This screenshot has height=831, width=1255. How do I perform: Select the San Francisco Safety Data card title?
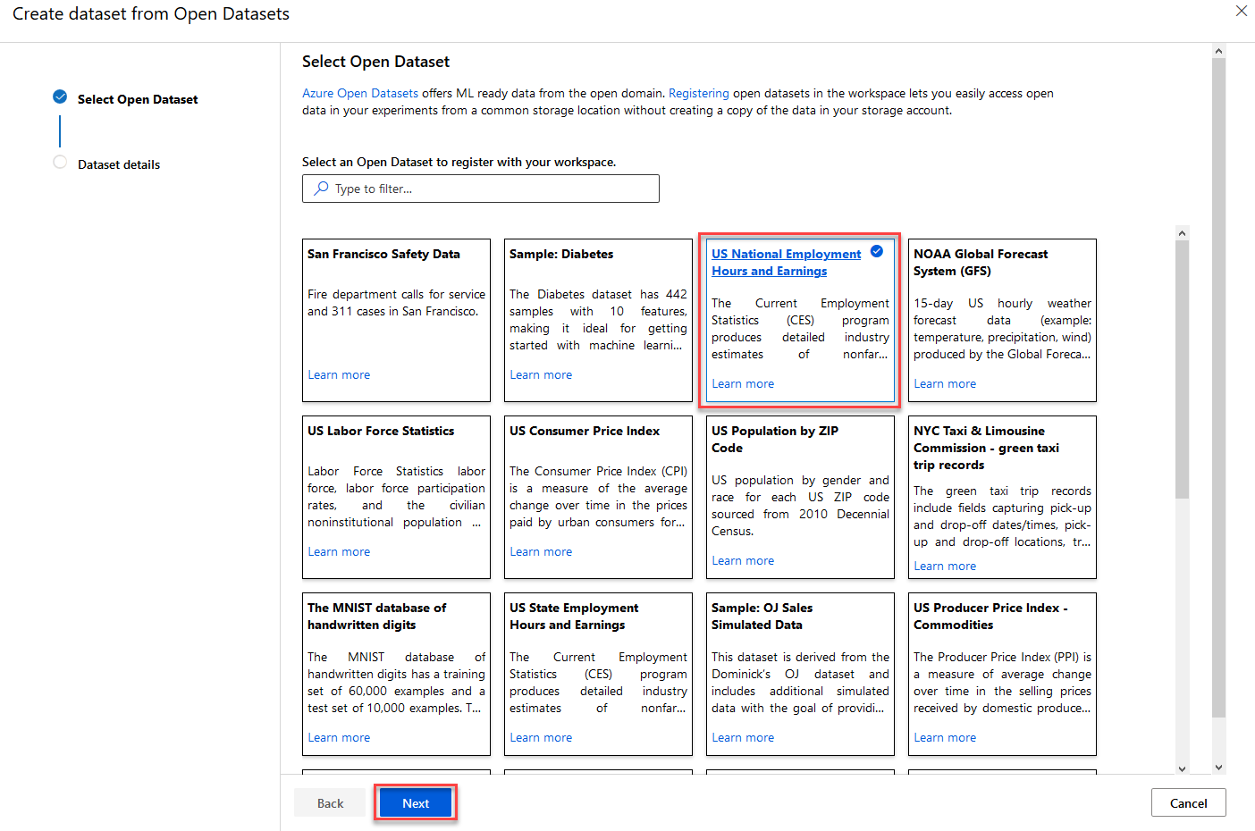pos(383,254)
